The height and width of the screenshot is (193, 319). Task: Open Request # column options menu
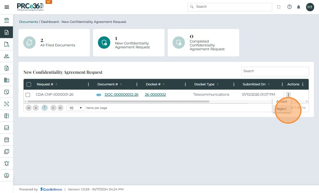coord(88,84)
